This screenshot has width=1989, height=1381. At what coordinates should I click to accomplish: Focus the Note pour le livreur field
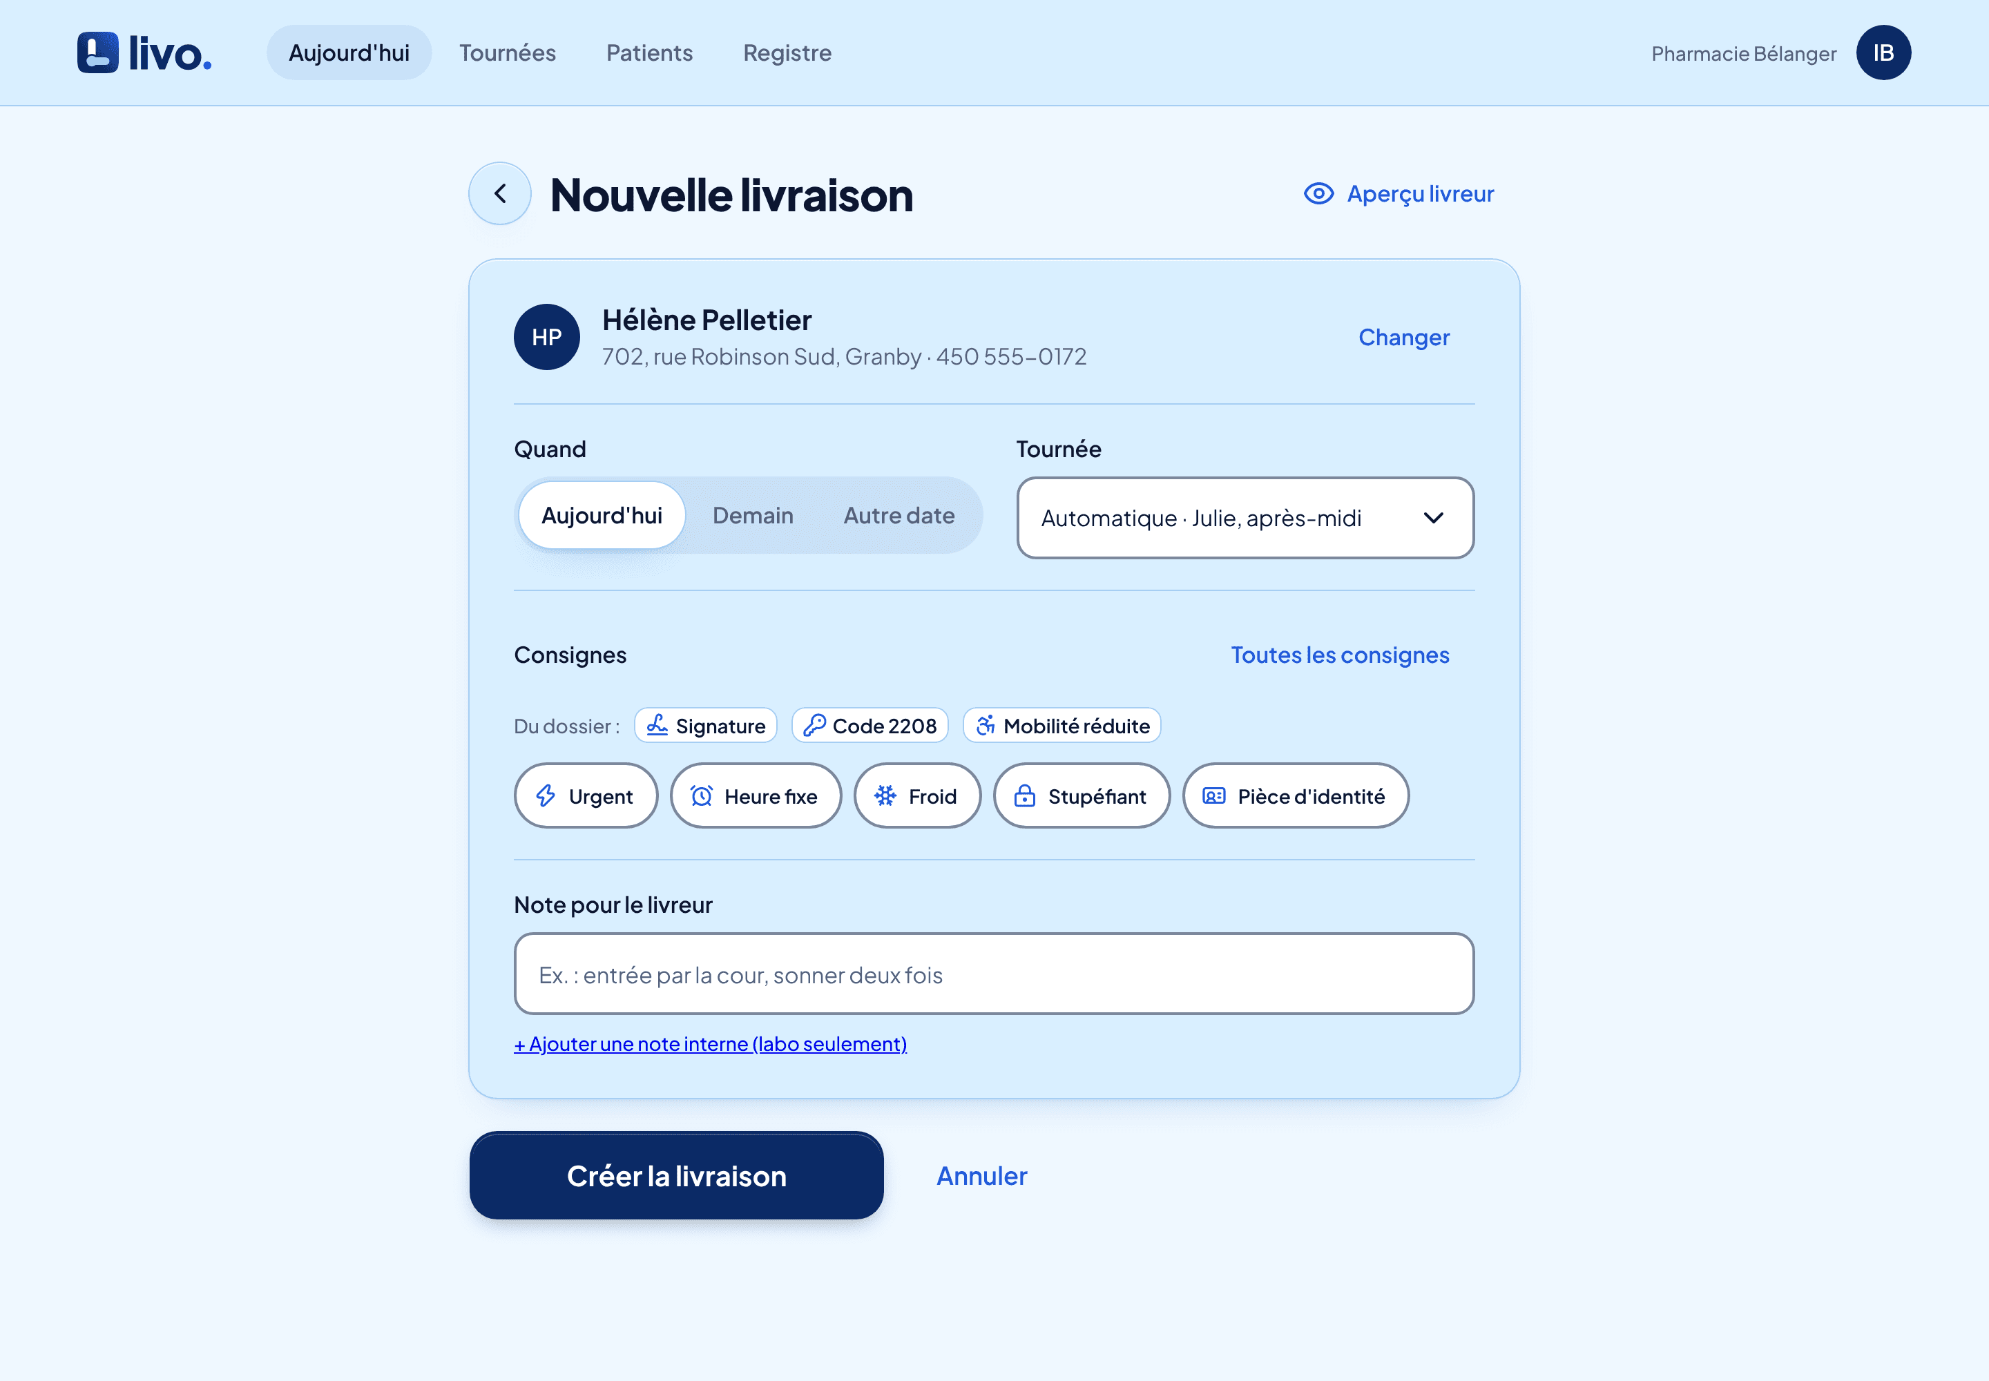click(995, 974)
